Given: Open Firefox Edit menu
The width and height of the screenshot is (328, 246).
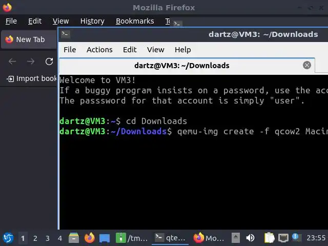Looking at the screenshot, I should (x=35, y=21).
